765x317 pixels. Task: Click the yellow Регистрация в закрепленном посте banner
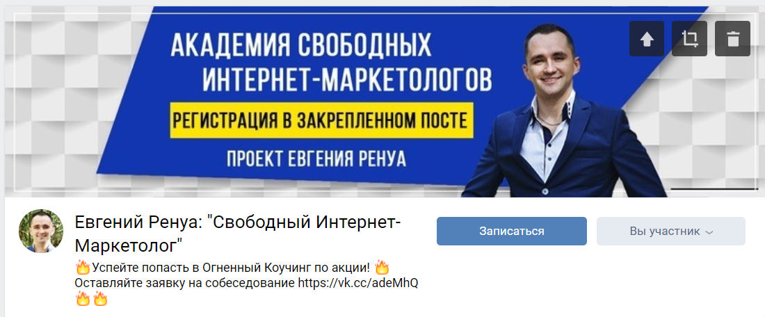[321, 120]
